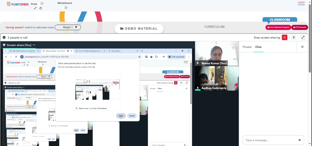312x146 pixels.
Task: Select the pencil drawing tool
Action: tap(35, 8)
